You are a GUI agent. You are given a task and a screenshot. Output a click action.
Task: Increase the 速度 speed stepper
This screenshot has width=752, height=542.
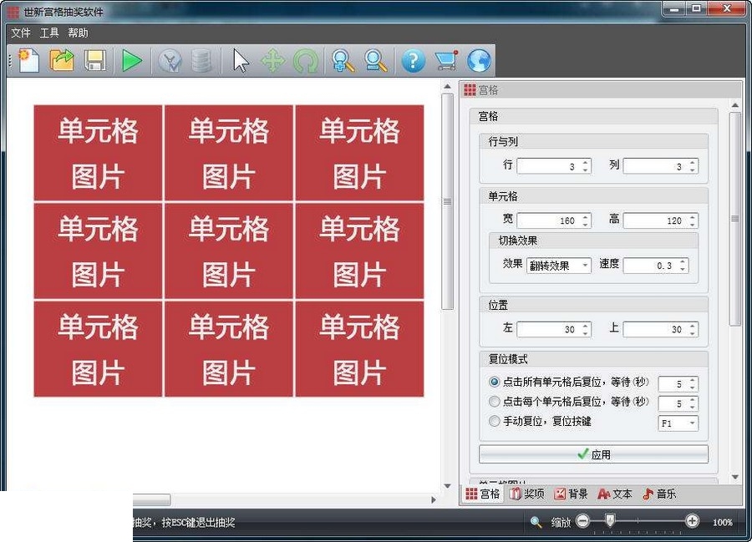[683, 261]
